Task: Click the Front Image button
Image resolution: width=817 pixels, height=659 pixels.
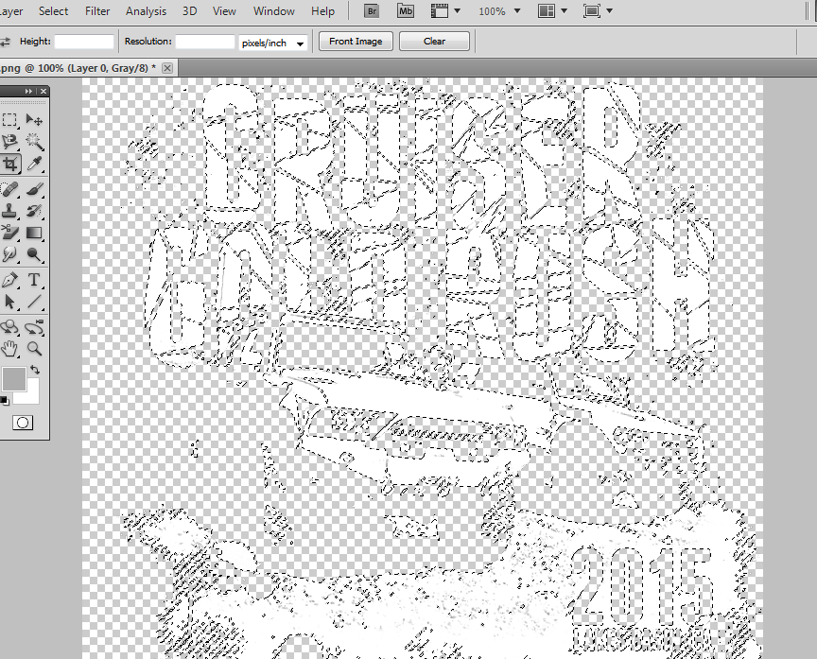Action: pyautogui.click(x=356, y=42)
